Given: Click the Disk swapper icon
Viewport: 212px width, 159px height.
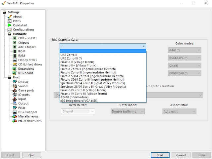Looking at the screenshot, I should click(x=15, y=112).
